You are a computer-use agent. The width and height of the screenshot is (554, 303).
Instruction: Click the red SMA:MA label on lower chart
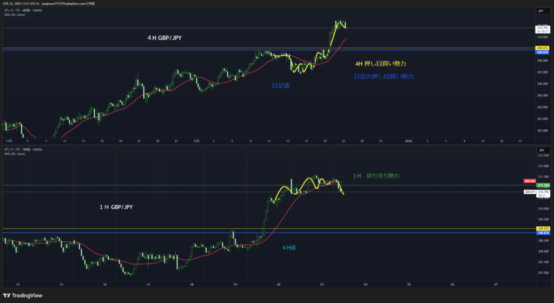click(x=530, y=180)
